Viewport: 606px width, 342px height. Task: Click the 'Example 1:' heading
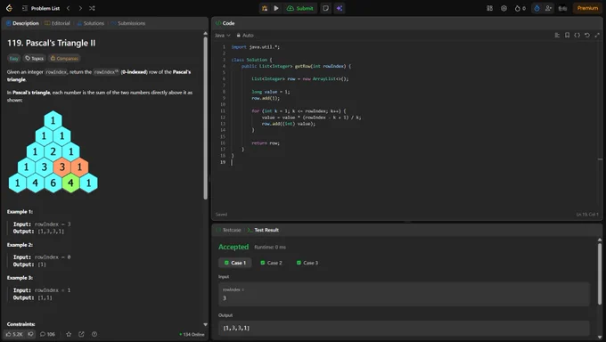pos(20,212)
